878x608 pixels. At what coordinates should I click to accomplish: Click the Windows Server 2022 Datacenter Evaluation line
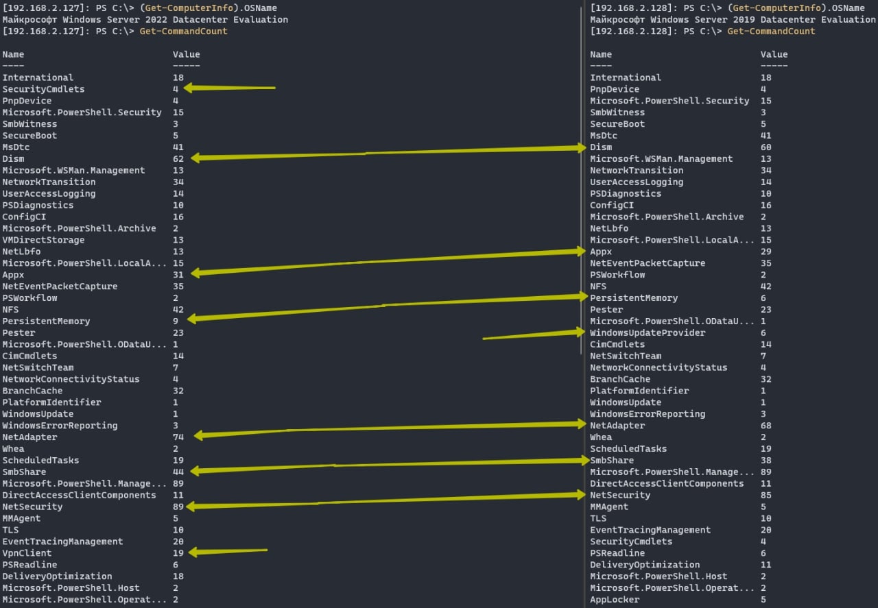point(145,20)
